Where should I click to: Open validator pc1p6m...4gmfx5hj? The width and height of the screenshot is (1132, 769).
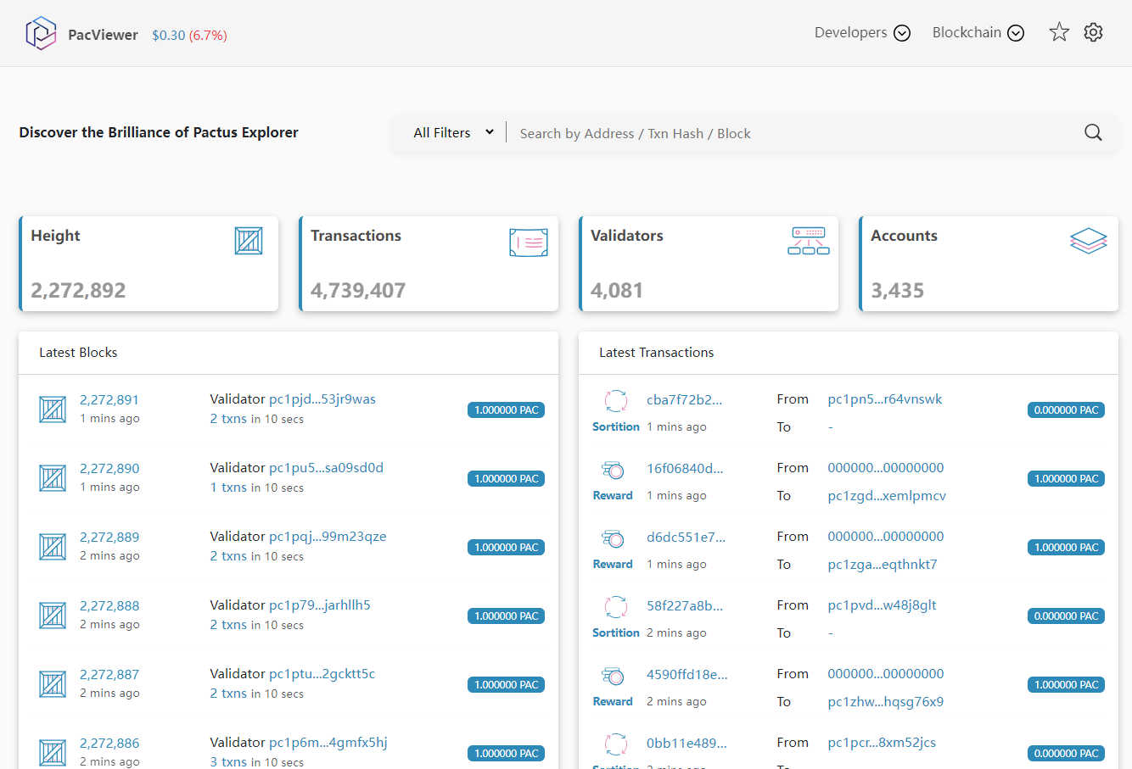(328, 742)
